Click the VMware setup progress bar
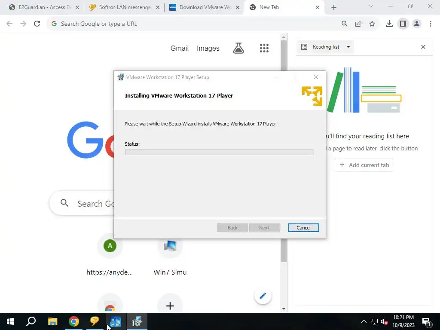The image size is (440, 330). click(220, 153)
